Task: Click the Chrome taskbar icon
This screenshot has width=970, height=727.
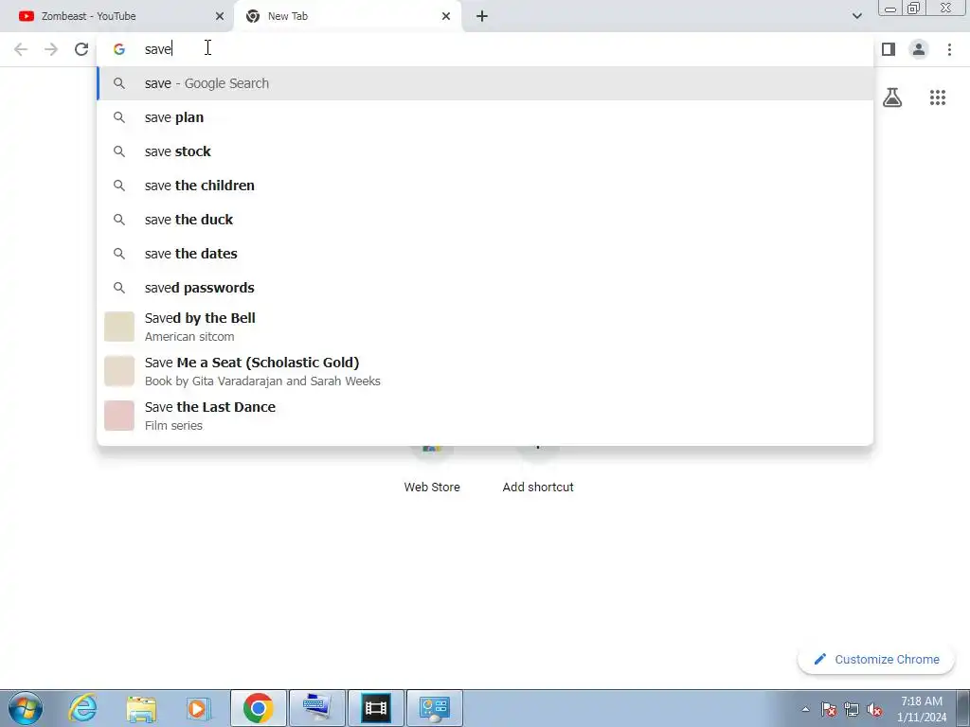Action: [258, 708]
